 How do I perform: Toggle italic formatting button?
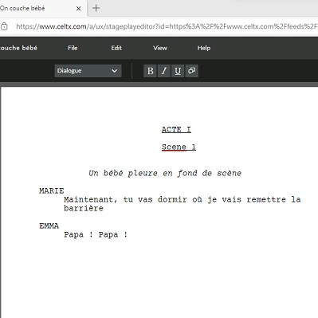pyautogui.click(x=164, y=71)
